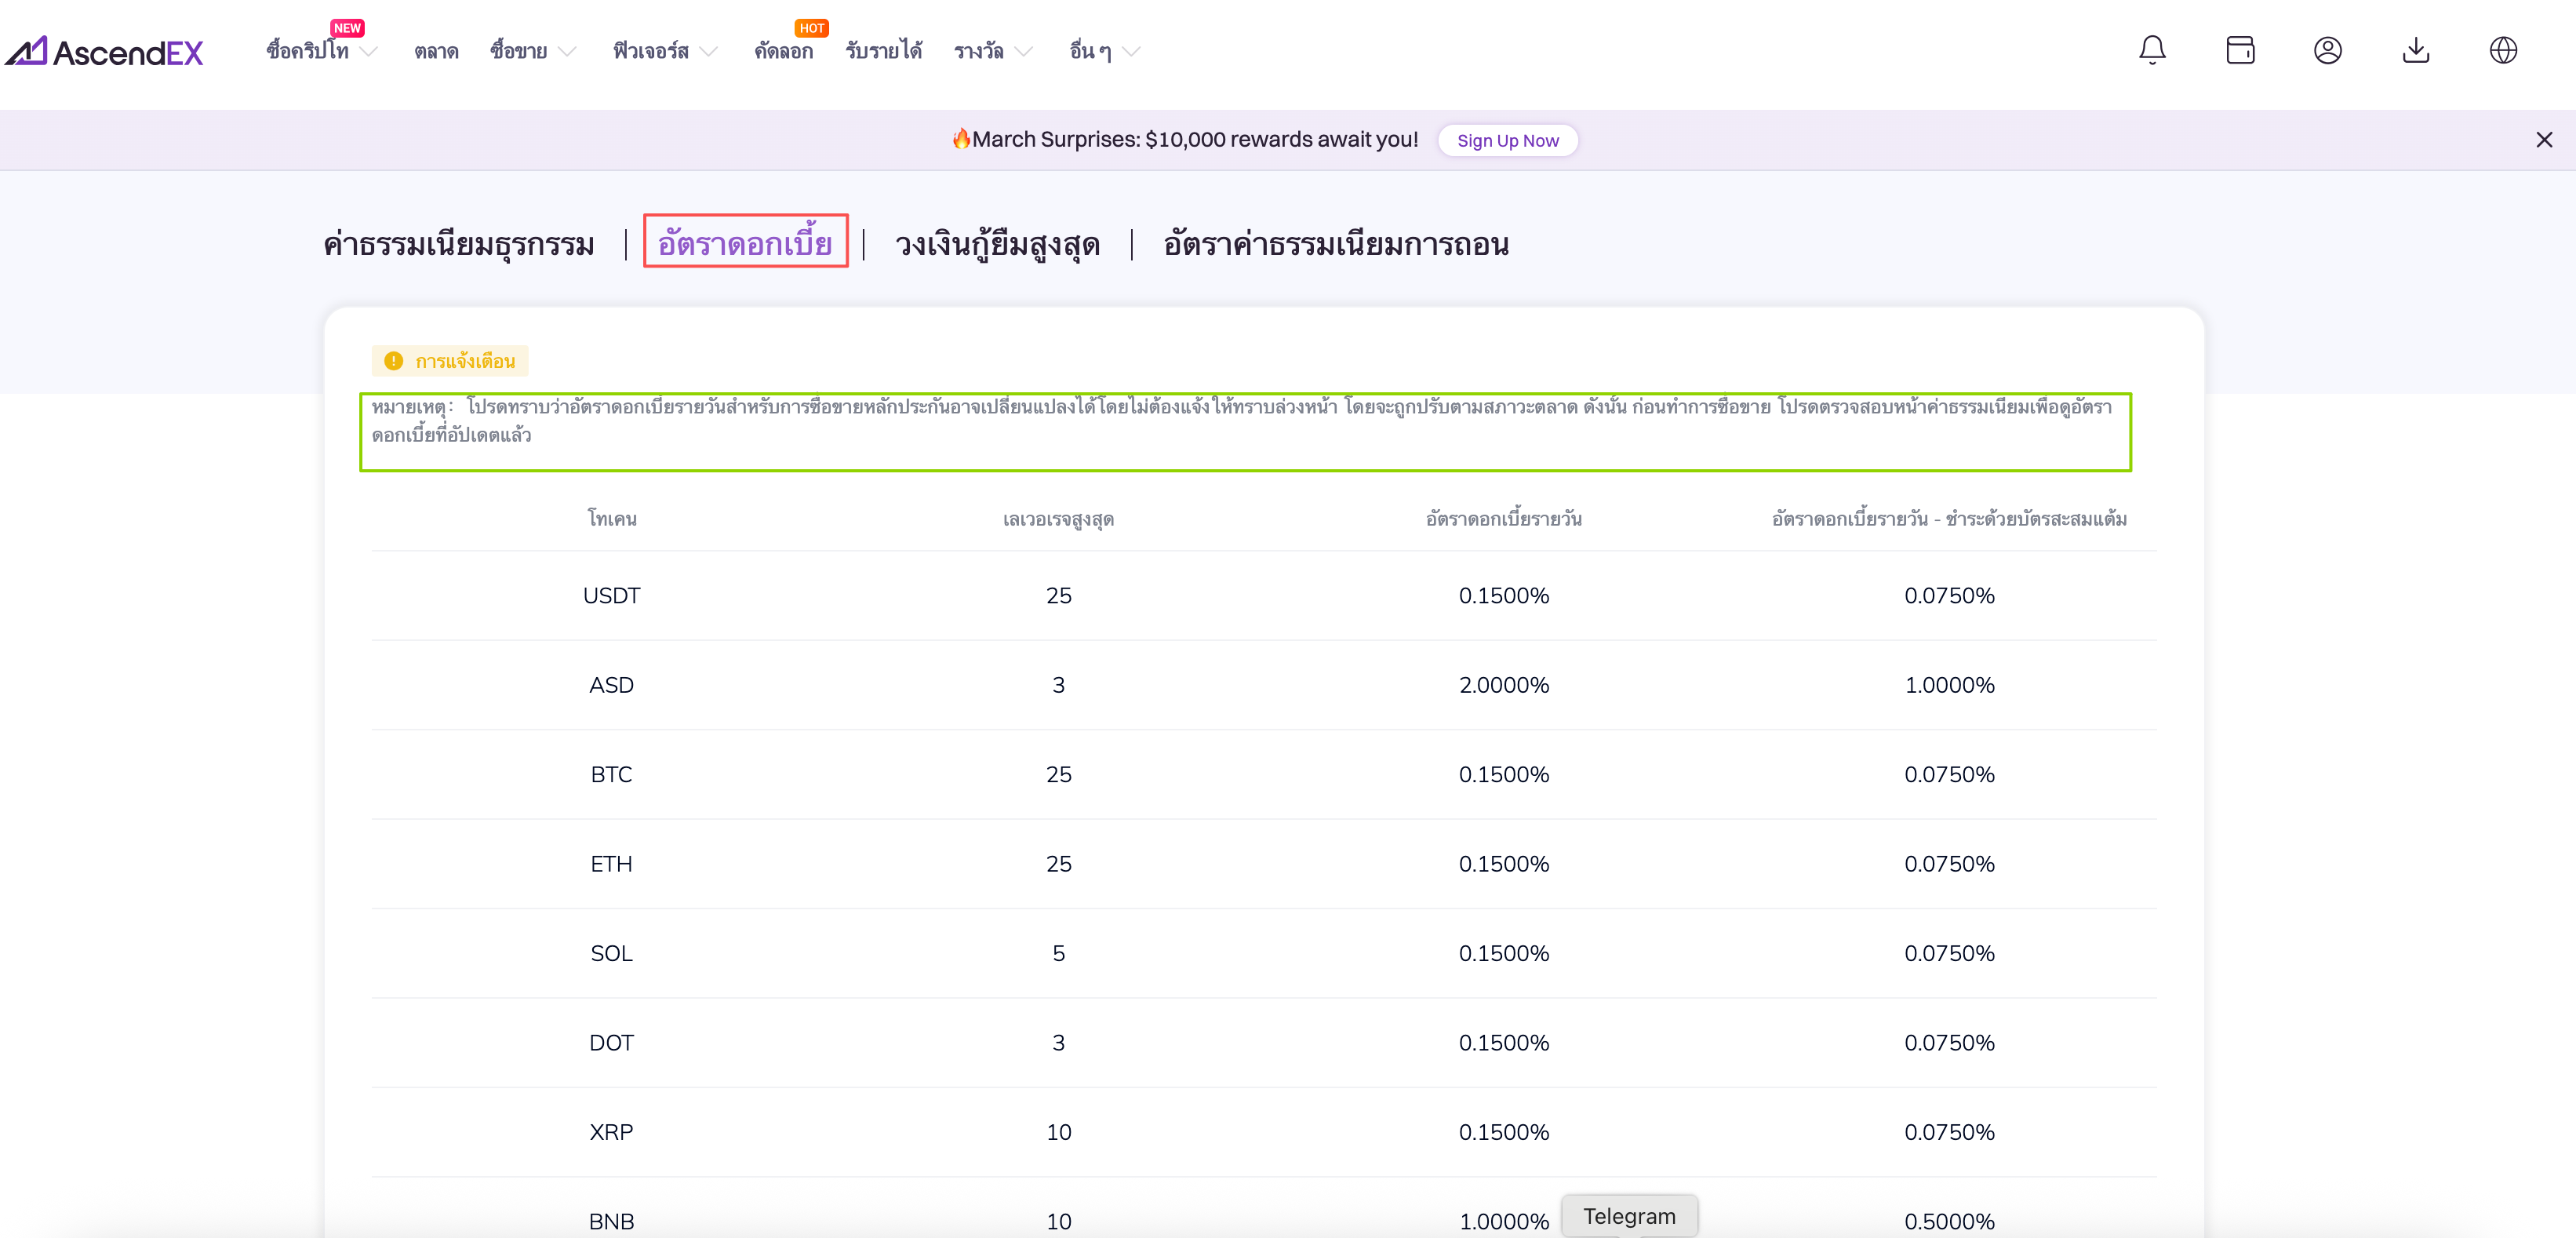This screenshot has height=1238, width=2576.
Task: Click the download app icon
Action: coord(2415,50)
